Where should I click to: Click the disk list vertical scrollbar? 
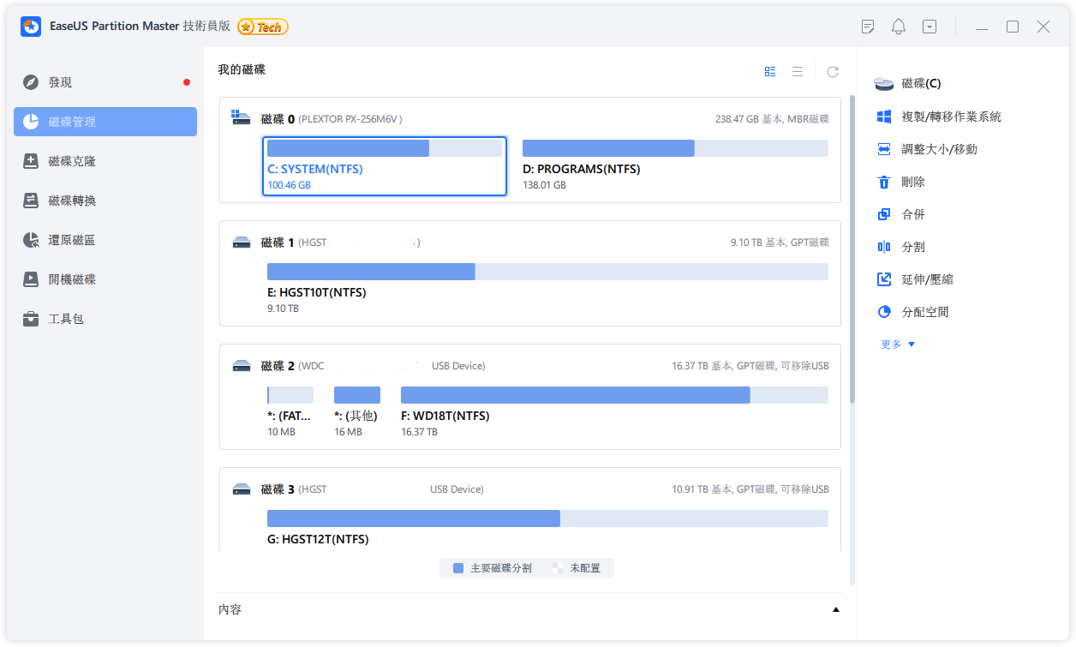click(x=852, y=249)
